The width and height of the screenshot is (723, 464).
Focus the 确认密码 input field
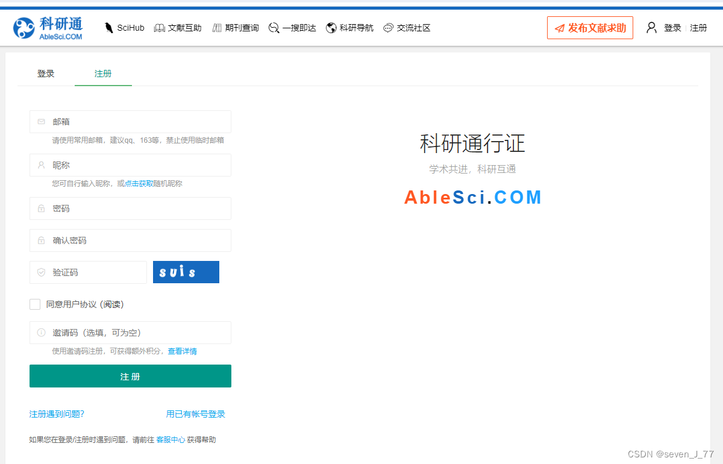coord(130,240)
